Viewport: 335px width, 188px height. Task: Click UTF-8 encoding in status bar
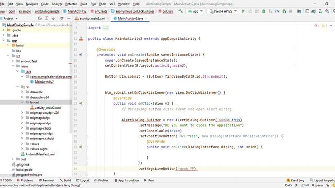click(305, 185)
